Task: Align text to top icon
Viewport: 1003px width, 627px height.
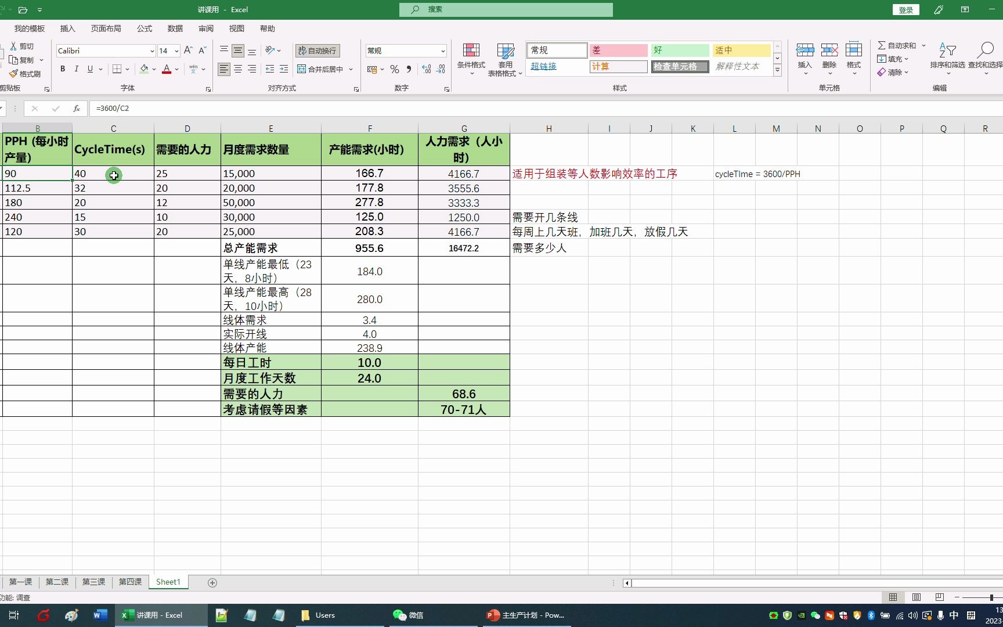Action: [x=224, y=51]
